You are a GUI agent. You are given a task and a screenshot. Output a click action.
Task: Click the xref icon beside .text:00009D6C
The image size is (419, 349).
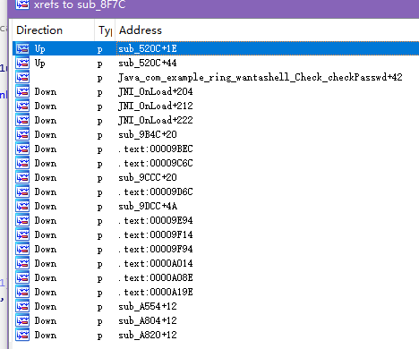[22, 192]
